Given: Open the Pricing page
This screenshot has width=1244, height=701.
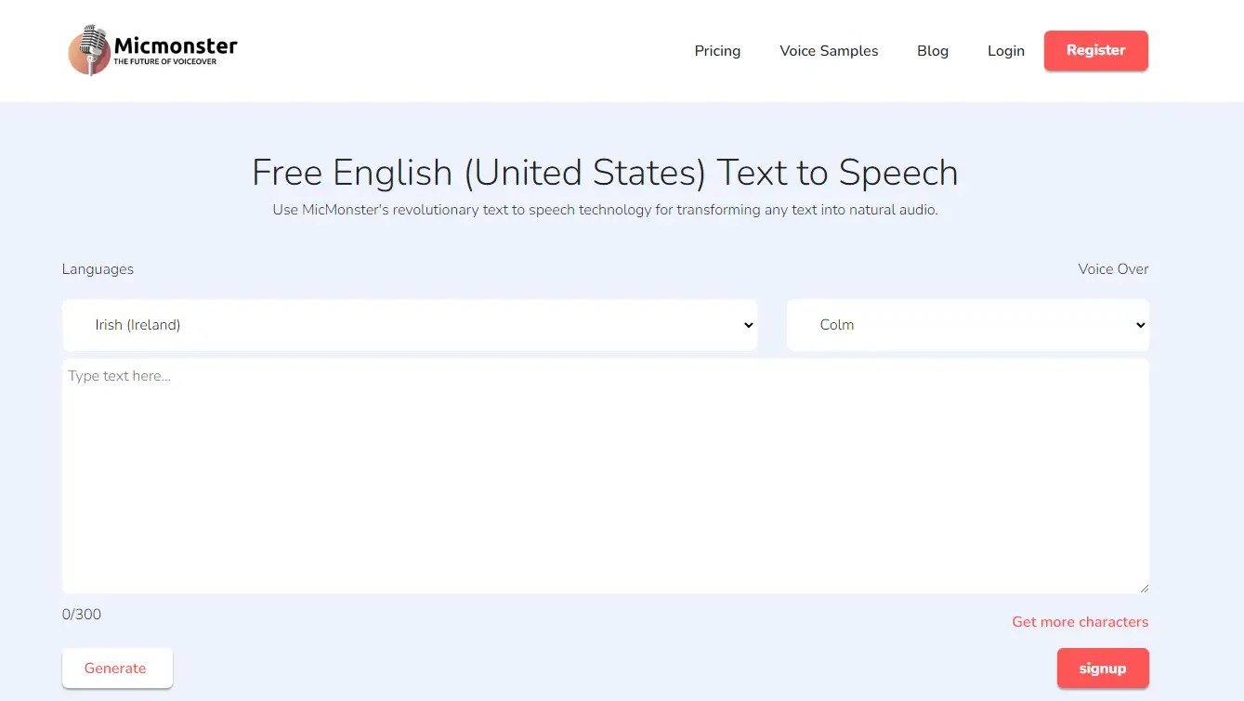Looking at the screenshot, I should tap(716, 51).
